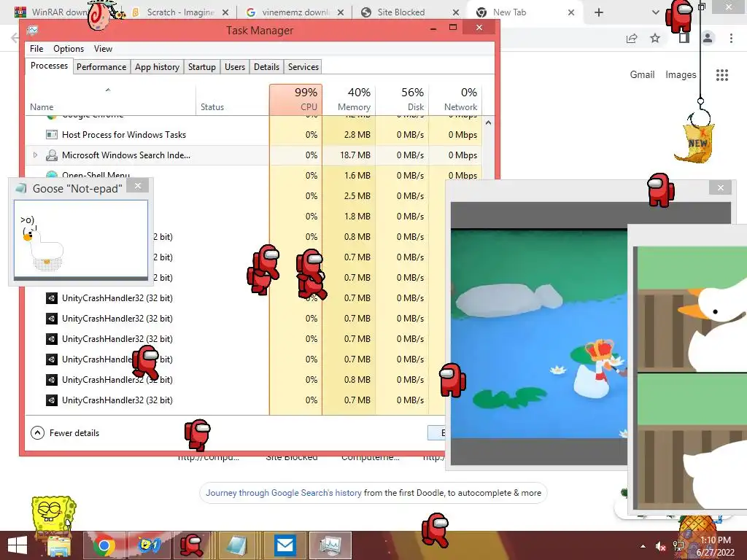Switch to the WinRAR download tab
This screenshot has height=560, width=747.
pos(53,12)
